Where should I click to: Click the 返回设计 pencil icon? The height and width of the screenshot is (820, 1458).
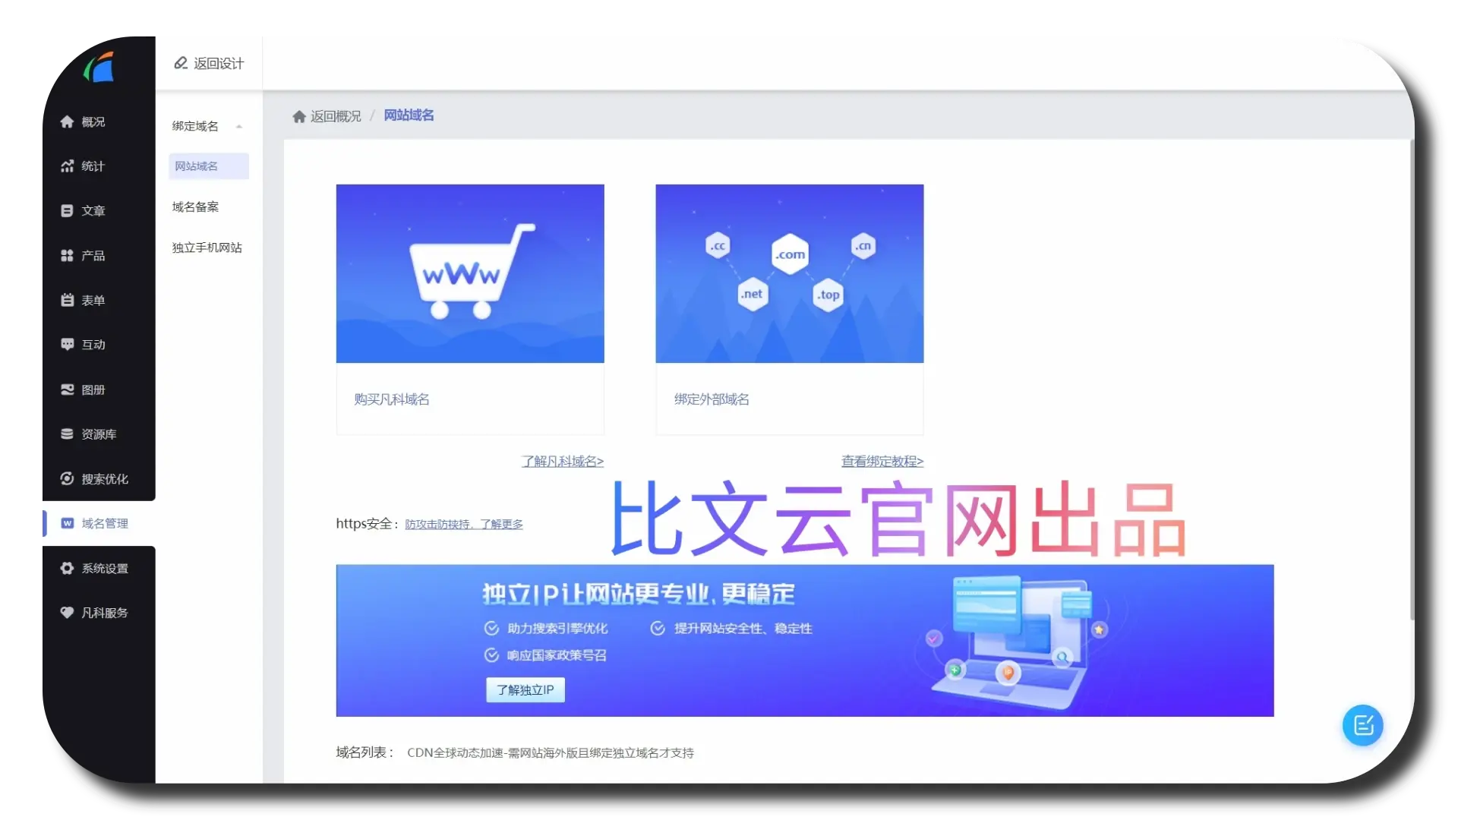(181, 63)
